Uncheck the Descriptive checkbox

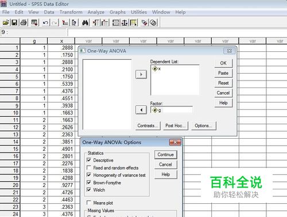[x=89, y=160]
